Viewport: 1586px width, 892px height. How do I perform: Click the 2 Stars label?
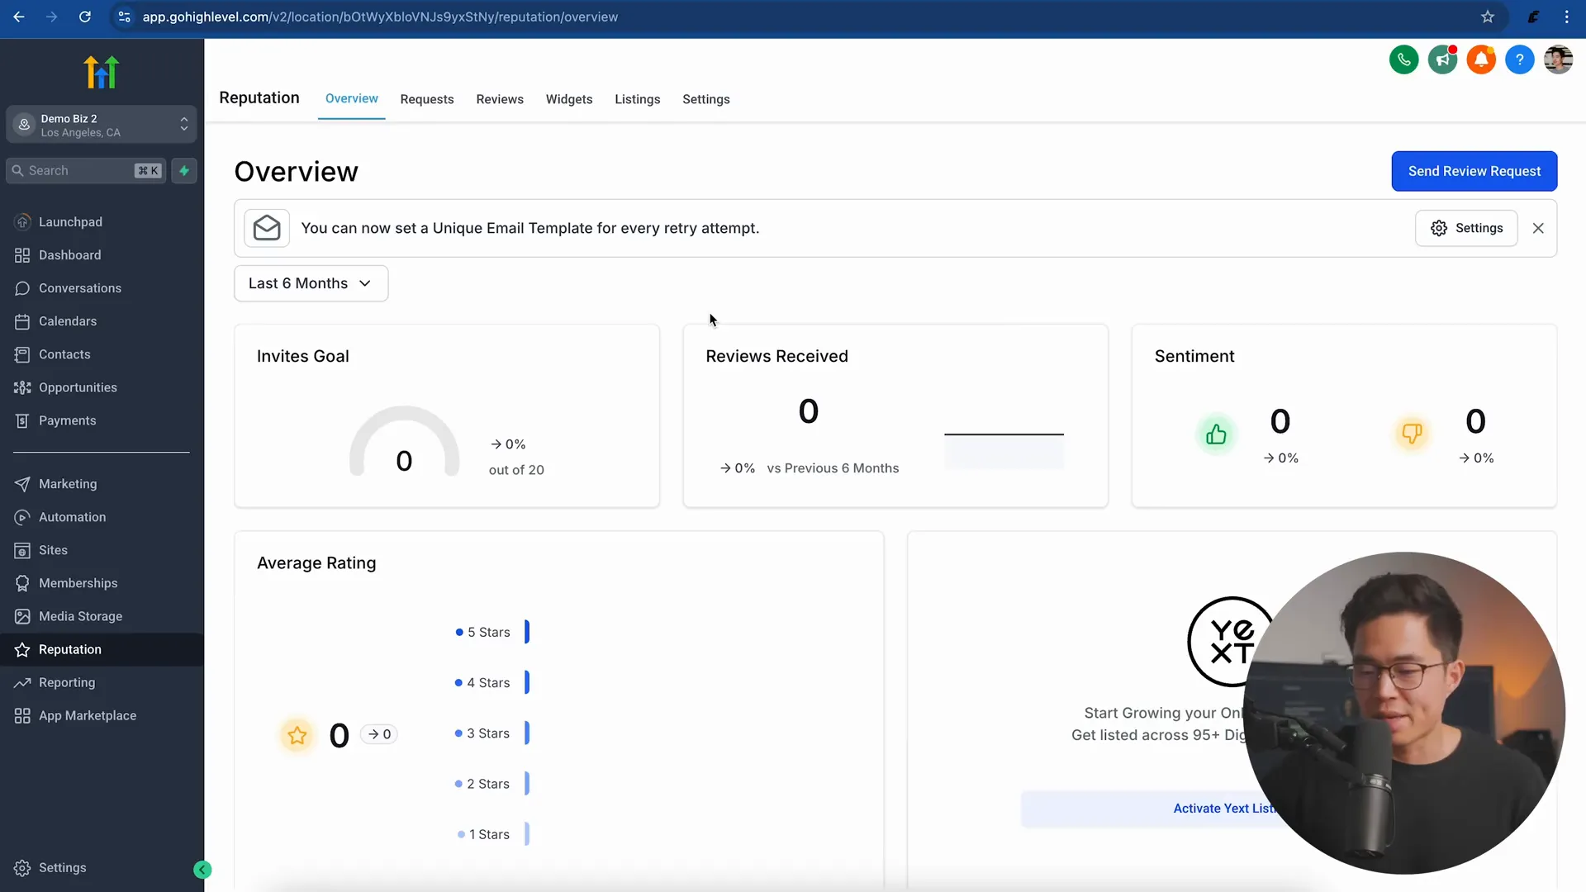click(x=488, y=784)
